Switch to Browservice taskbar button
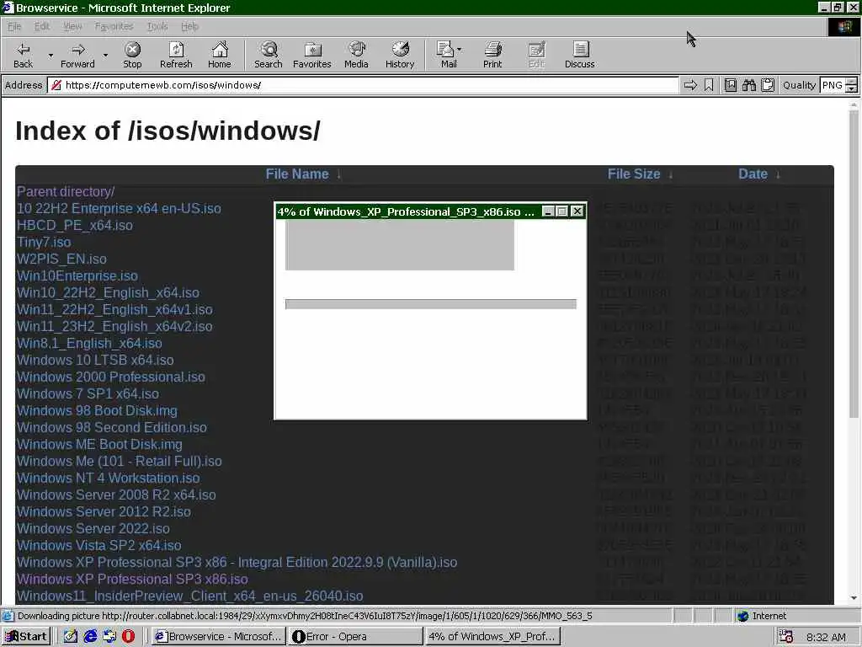This screenshot has height=647, width=862. (x=219, y=637)
